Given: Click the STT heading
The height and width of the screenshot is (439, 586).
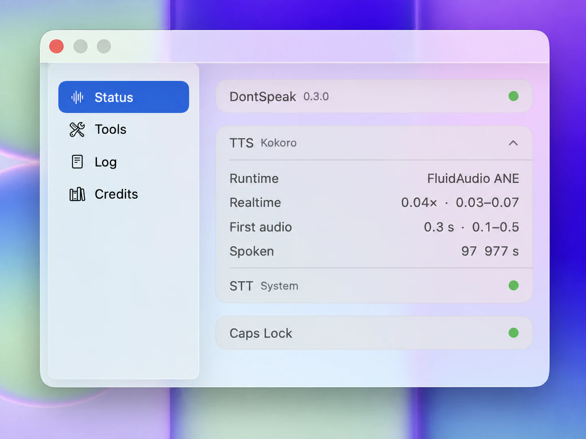Looking at the screenshot, I should [241, 286].
